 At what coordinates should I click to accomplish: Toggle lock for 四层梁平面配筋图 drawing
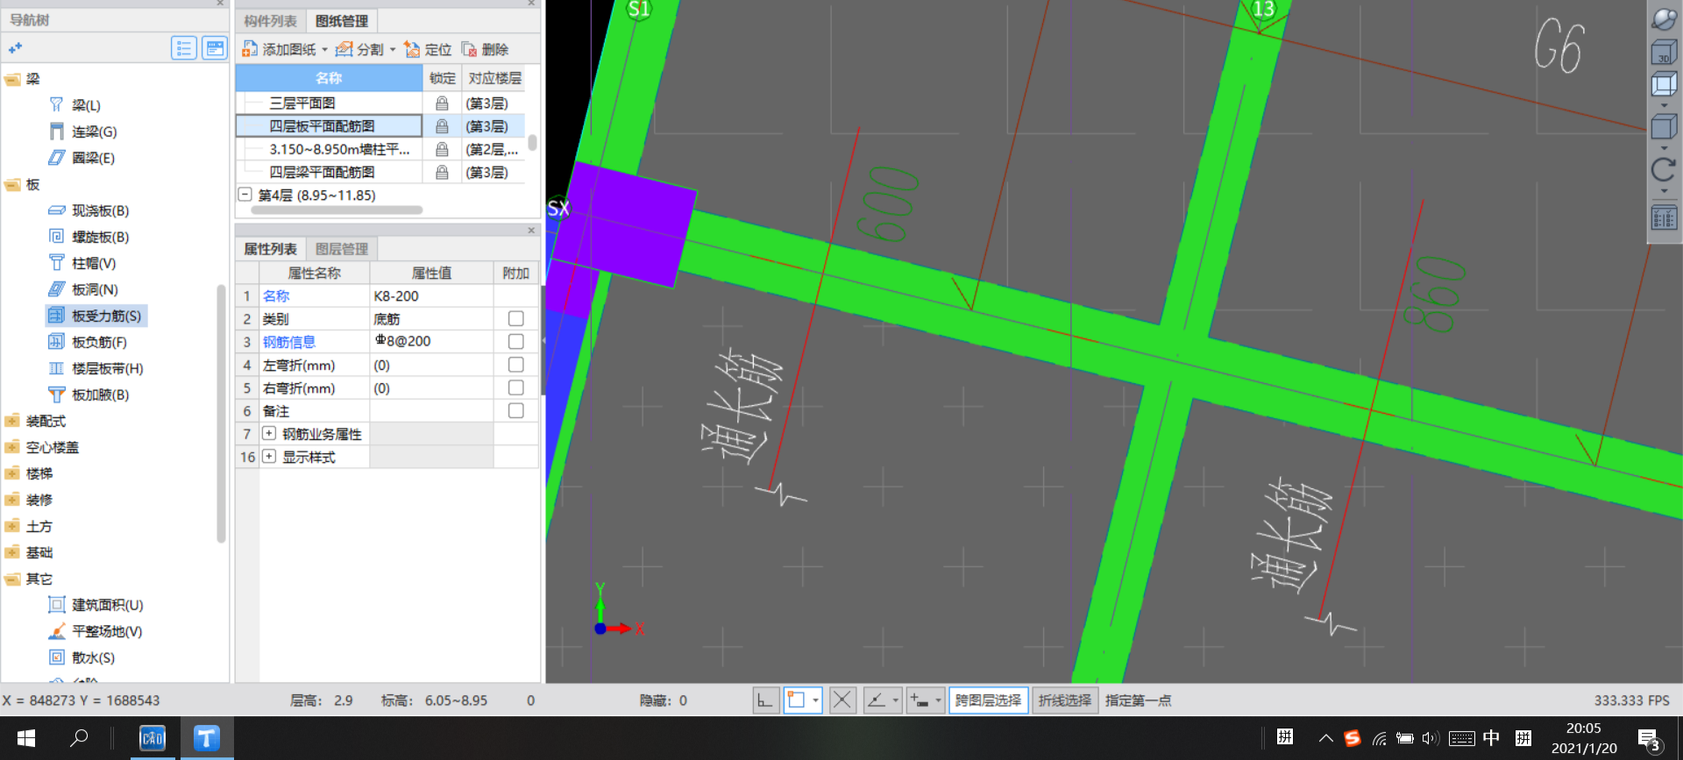pos(442,172)
